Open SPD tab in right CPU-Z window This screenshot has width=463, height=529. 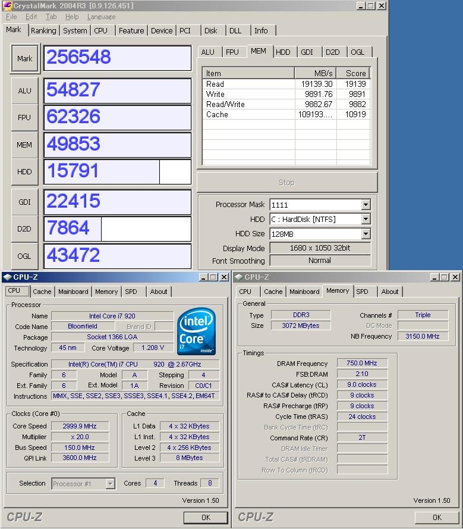click(362, 292)
